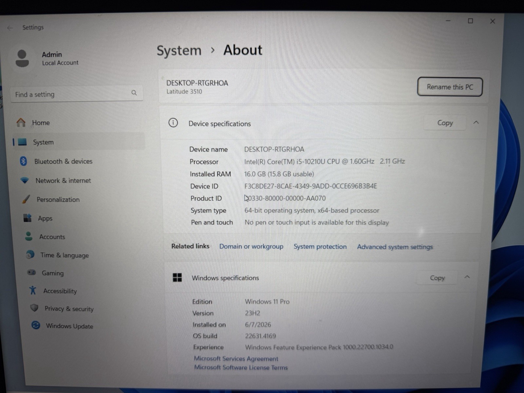This screenshot has width=524, height=393.
Task: Click the Edition value Windows 11 Pro
Action: (x=267, y=301)
